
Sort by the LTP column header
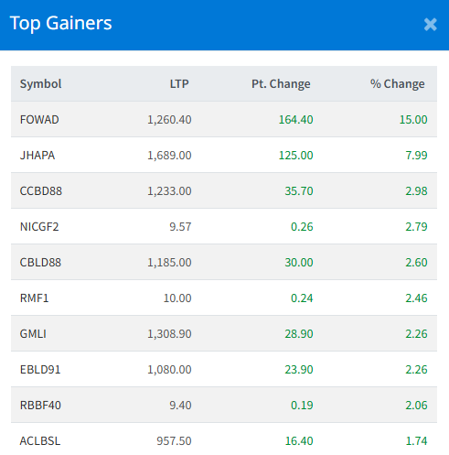coord(179,84)
